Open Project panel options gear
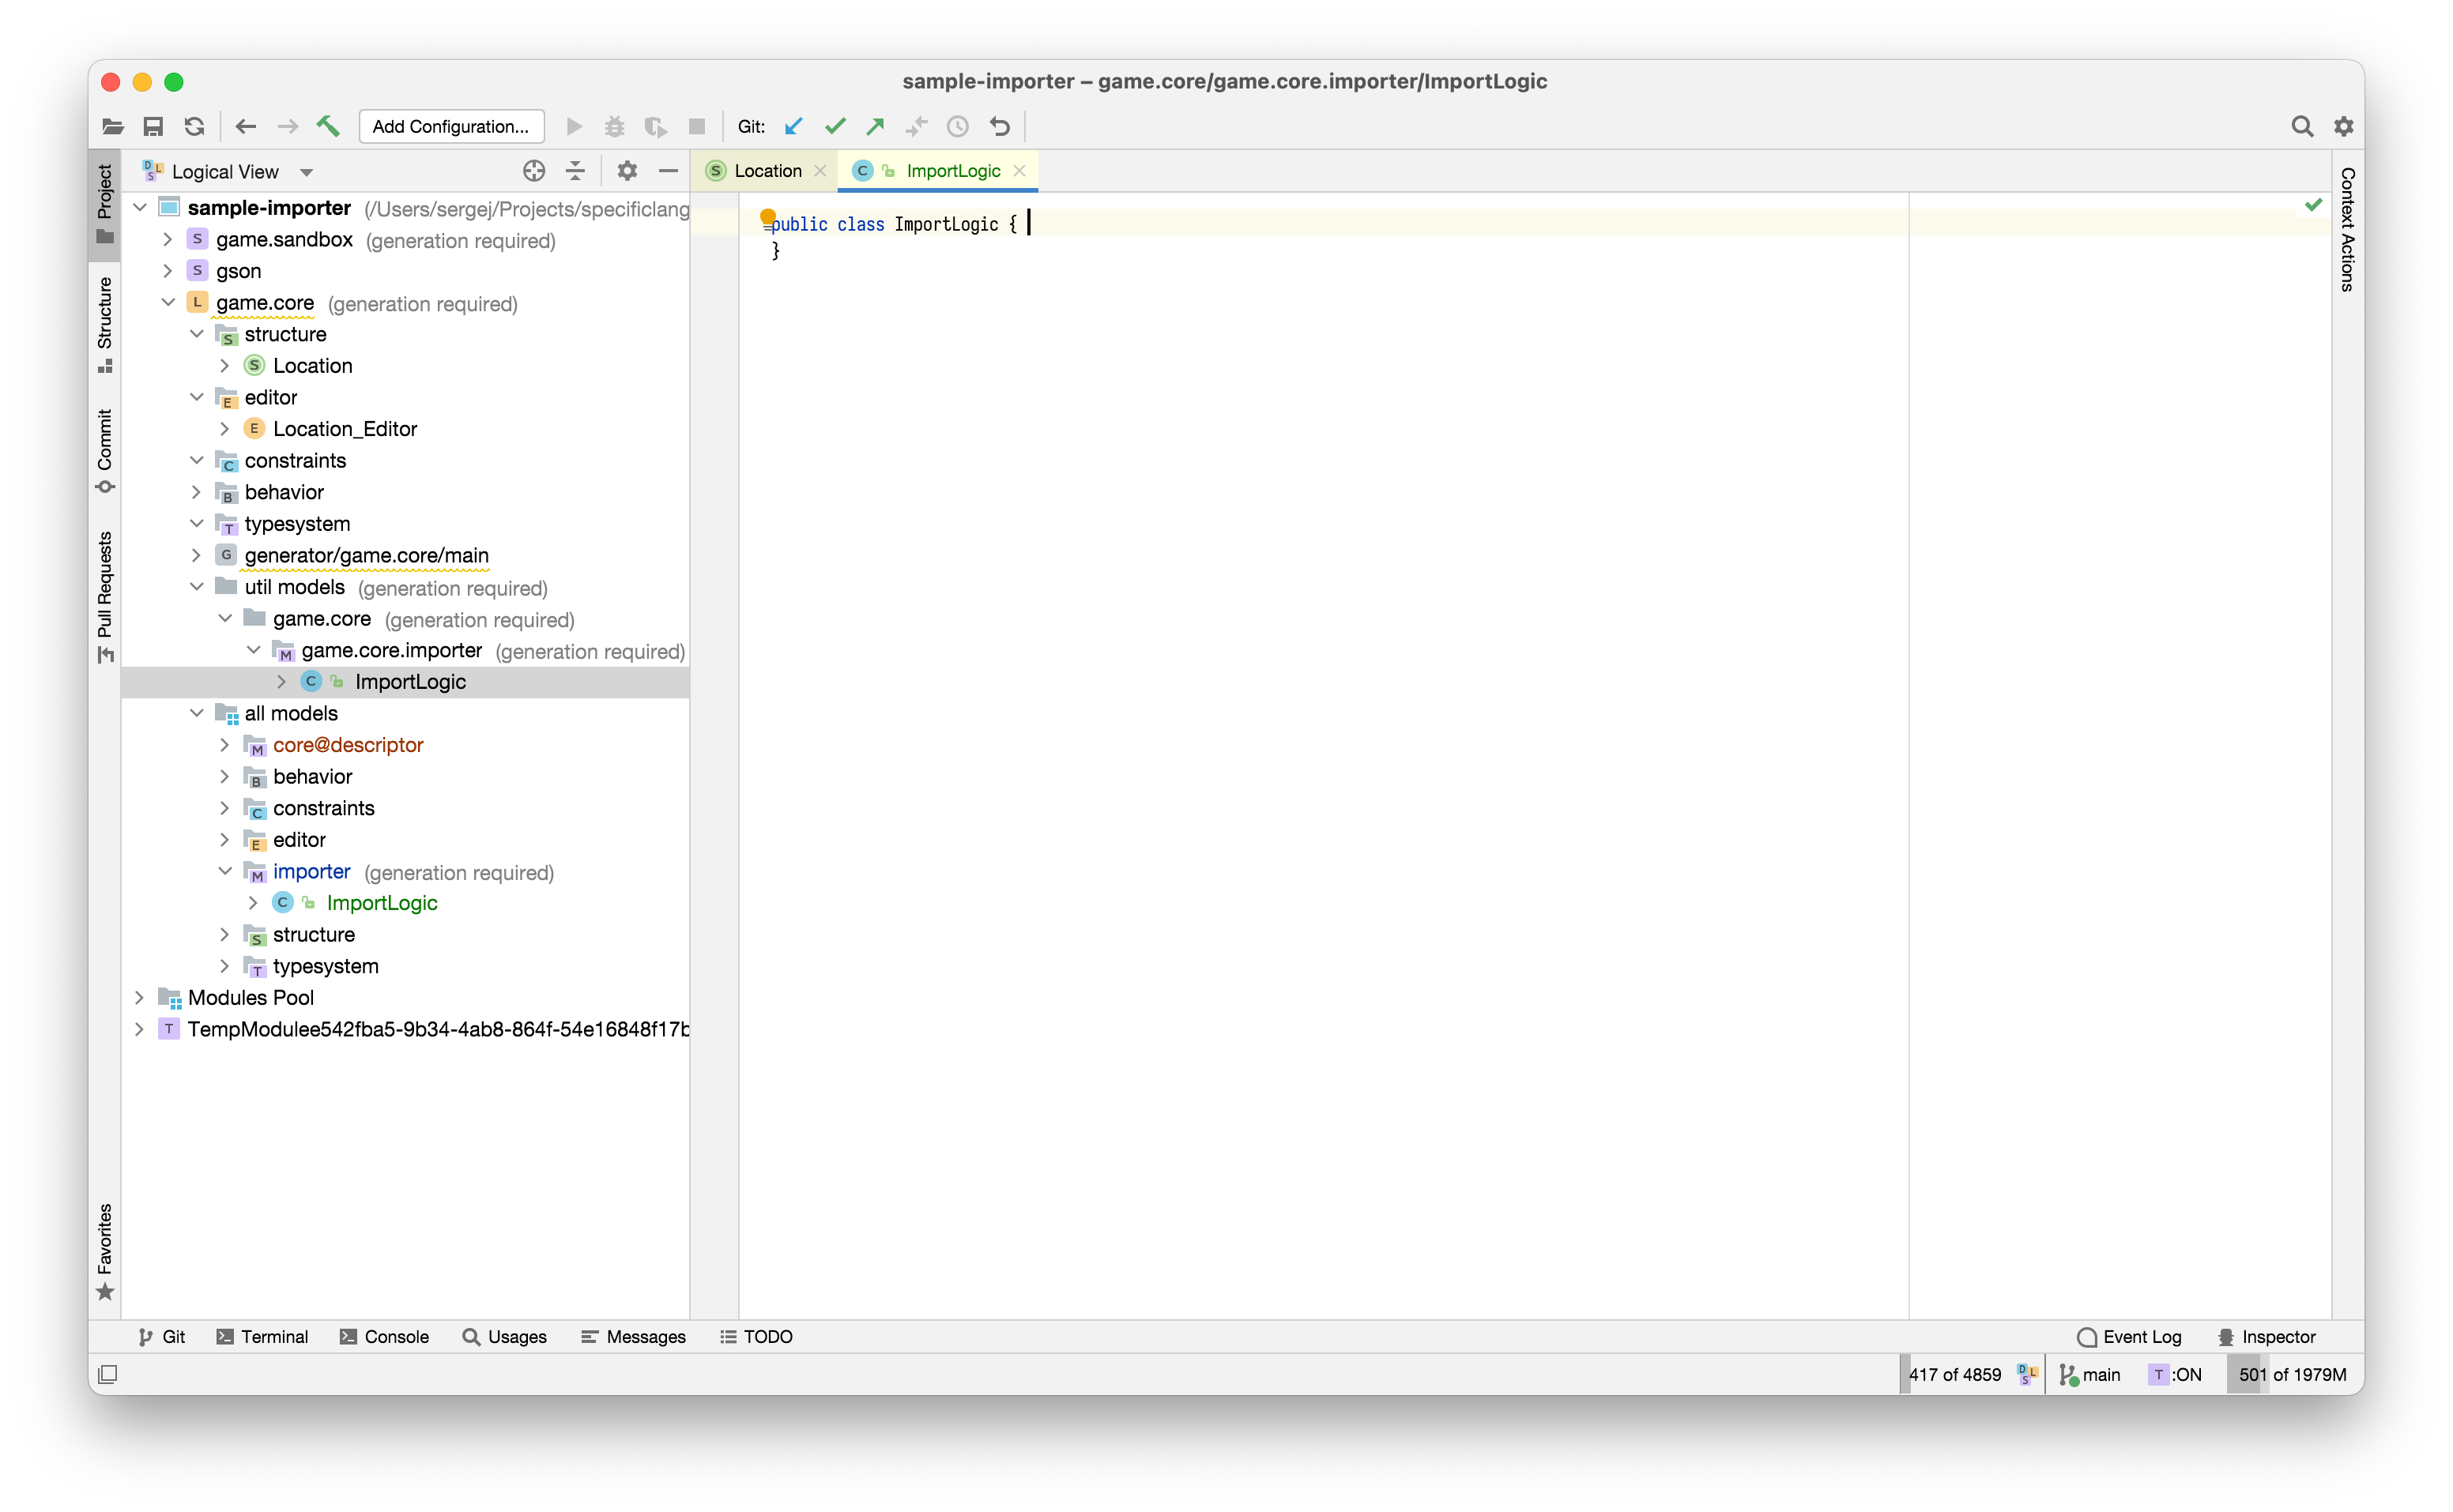This screenshot has width=2453, height=1512. pyautogui.click(x=627, y=171)
